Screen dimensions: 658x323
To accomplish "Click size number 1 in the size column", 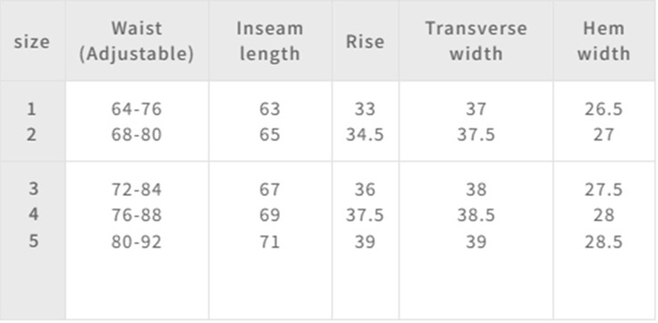I will pos(31,109).
